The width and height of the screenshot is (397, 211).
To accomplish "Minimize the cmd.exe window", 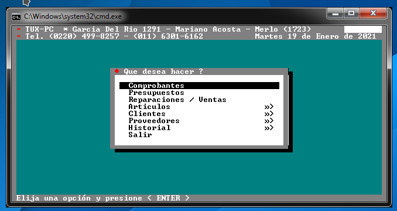I will (336, 13).
